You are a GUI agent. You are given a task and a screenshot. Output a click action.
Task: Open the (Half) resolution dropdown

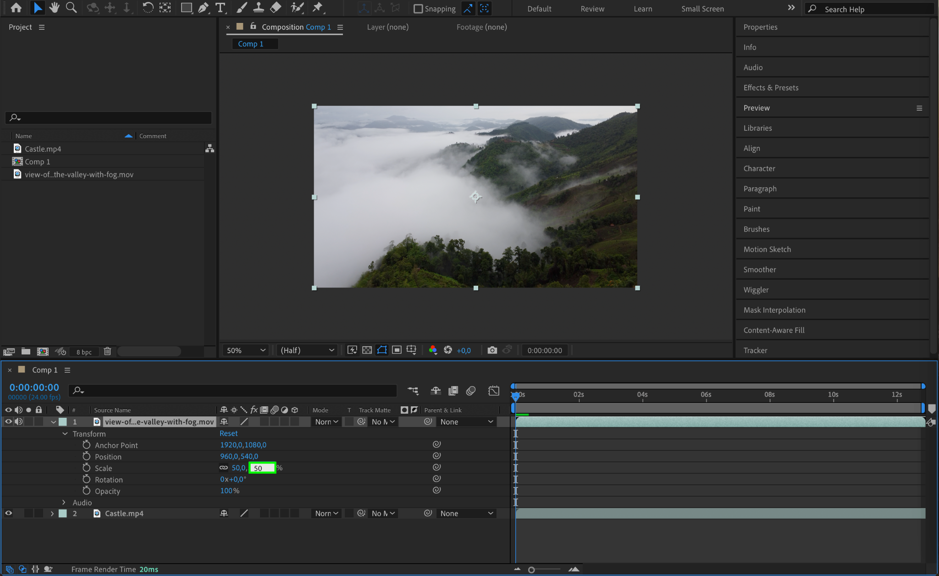(x=307, y=350)
